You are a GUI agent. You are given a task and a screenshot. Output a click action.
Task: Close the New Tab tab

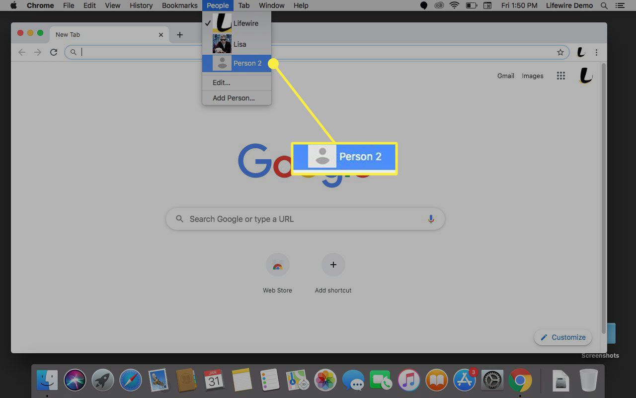pyautogui.click(x=160, y=35)
